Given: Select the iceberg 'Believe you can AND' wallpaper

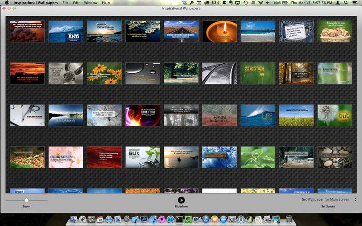Looking at the screenshot, I should click(66, 31).
